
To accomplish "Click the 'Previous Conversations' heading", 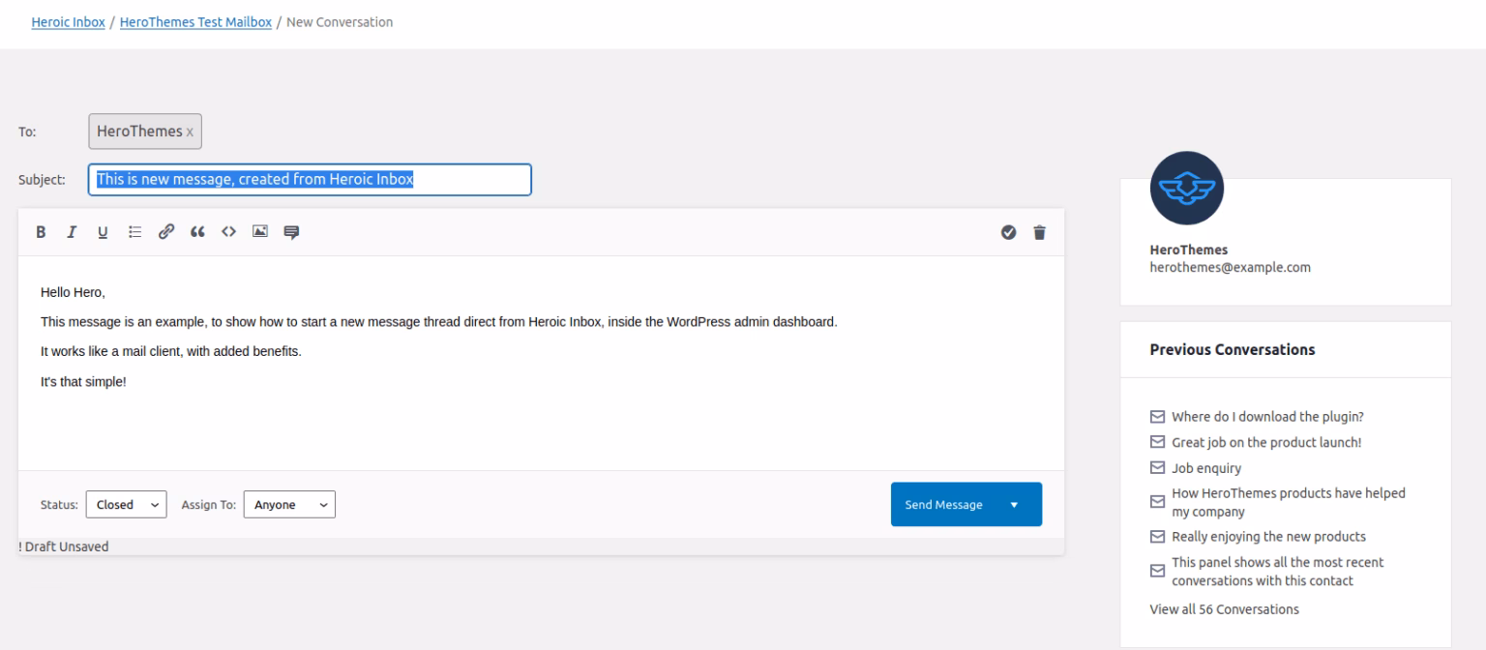I will [x=1233, y=350].
